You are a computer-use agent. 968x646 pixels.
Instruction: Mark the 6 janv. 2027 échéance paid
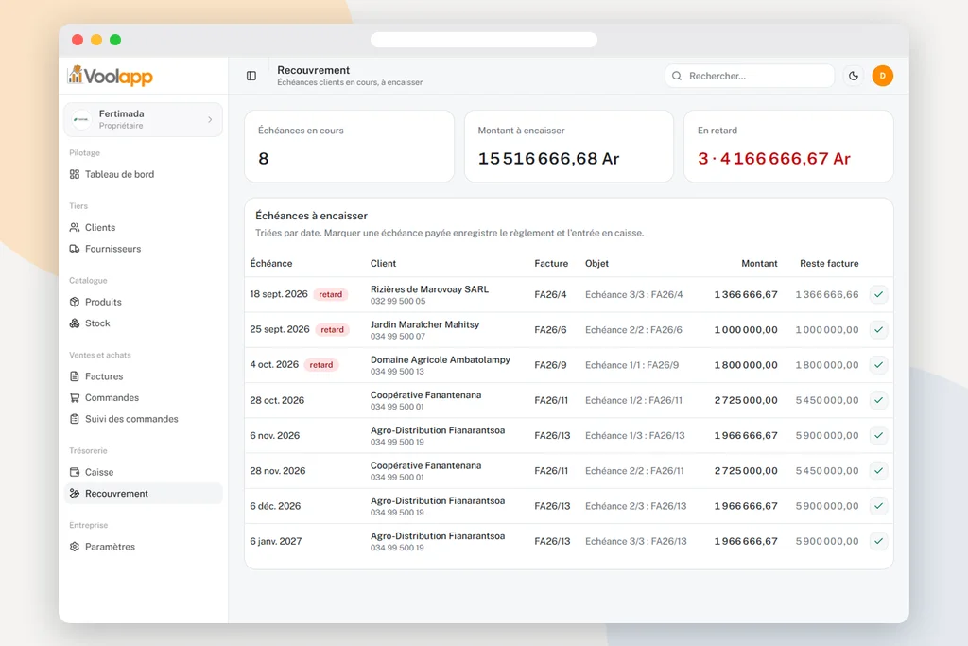[x=878, y=541]
